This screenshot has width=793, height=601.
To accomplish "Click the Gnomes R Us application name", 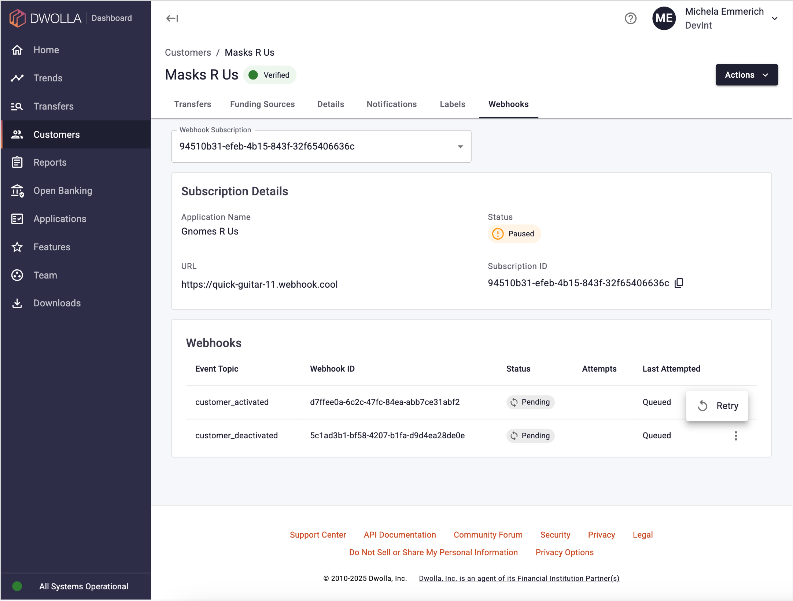I will [210, 231].
